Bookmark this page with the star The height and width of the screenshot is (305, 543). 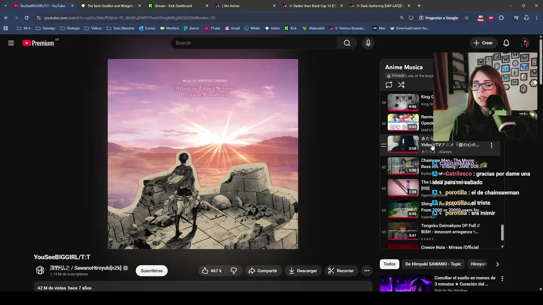click(x=467, y=18)
